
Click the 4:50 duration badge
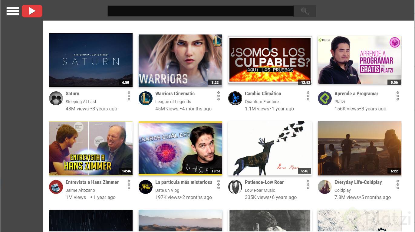click(125, 82)
